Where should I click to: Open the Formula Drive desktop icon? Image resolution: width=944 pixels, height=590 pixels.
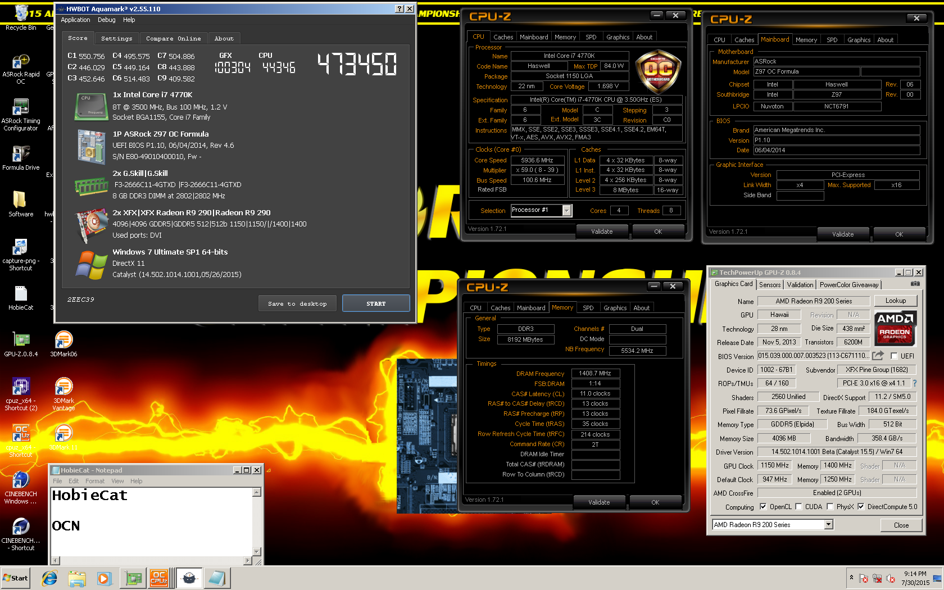21,158
